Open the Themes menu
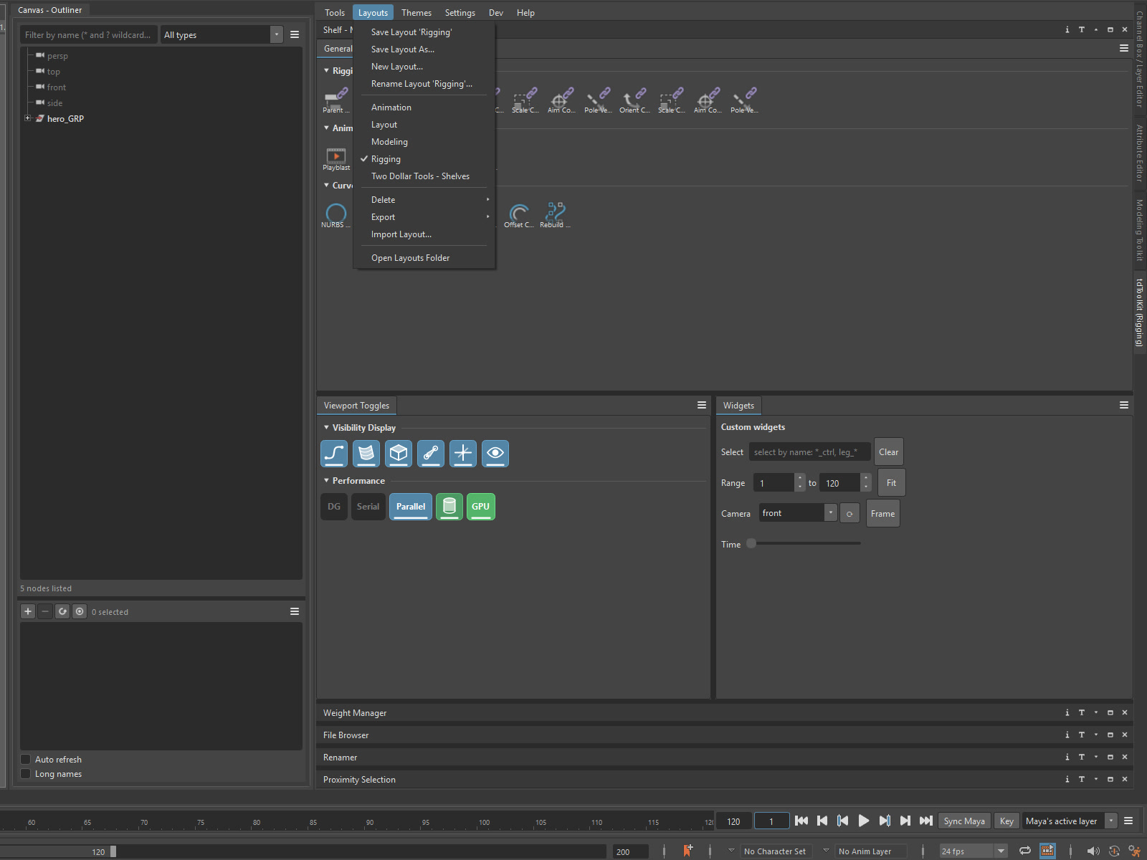This screenshot has width=1147, height=860. (416, 13)
